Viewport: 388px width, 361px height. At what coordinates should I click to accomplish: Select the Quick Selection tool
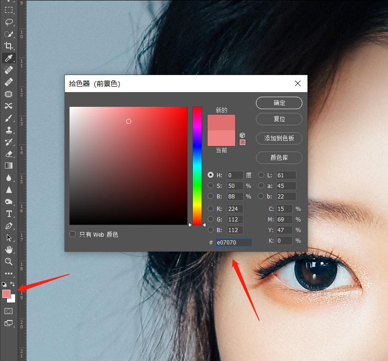[9, 34]
